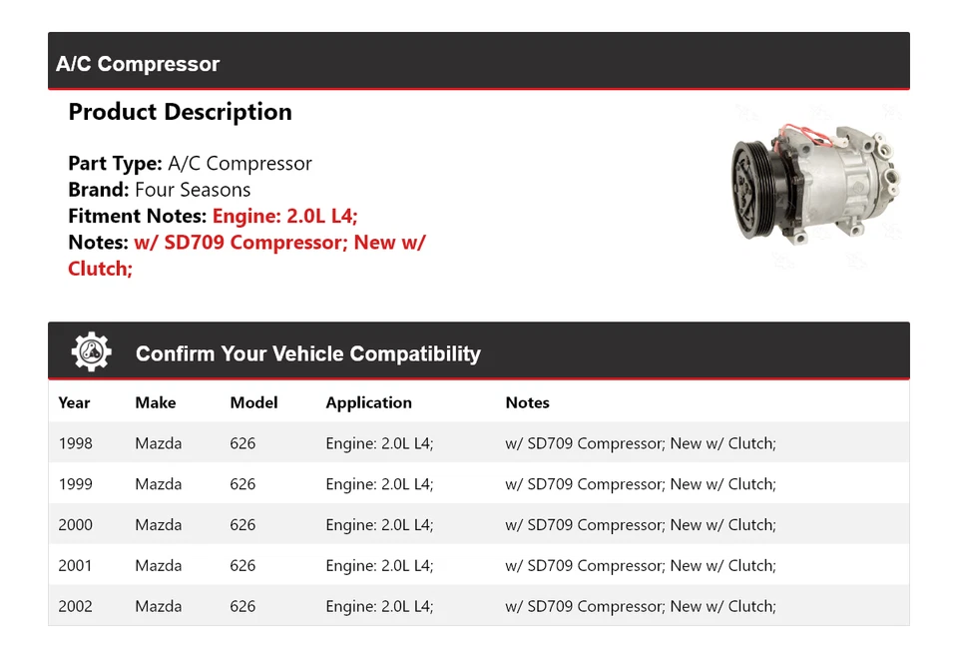Viewport: 958px width, 658px height.
Task: Select the Model column header
Action: coord(253,402)
